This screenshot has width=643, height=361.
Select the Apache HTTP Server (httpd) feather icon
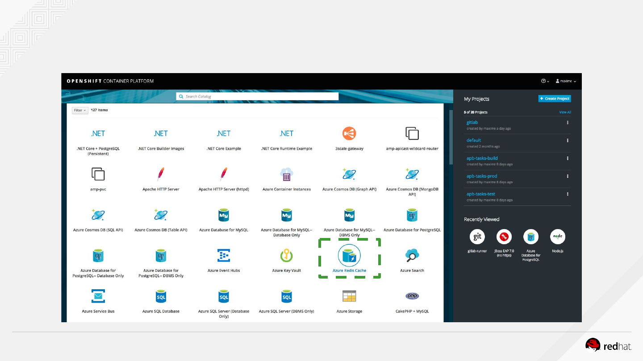[224, 174]
